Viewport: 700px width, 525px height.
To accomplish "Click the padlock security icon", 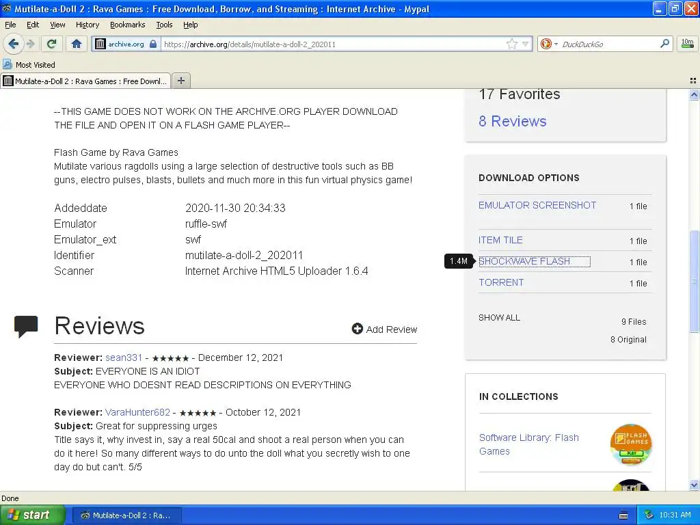I will [x=153, y=44].
